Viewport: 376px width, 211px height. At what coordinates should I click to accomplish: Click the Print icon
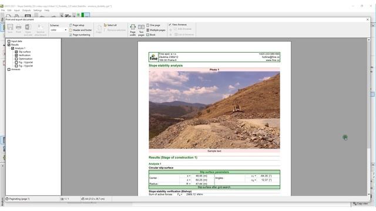pyautogui.click(x=18, y=29)
